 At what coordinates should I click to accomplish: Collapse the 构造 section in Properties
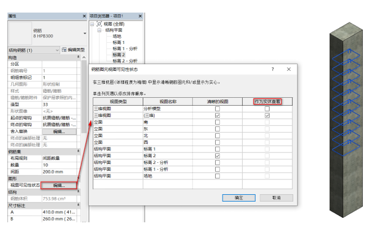click(78, 57)
